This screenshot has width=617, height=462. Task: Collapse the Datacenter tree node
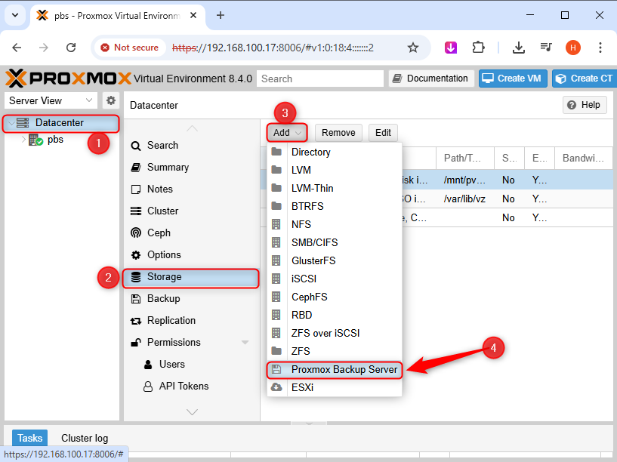click(11, 123)
